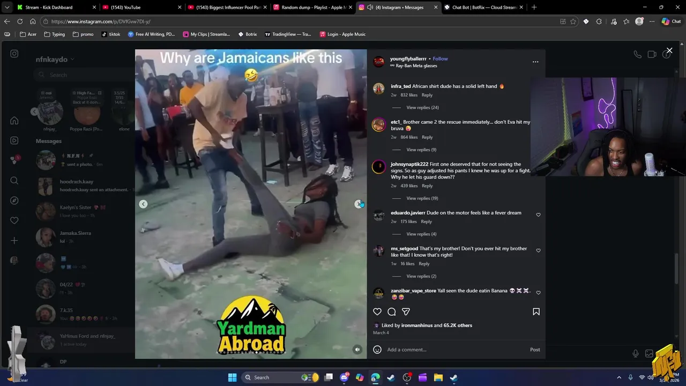Open File Explorer from taskbar
This screenshot has height=386, width=686.
438,377
